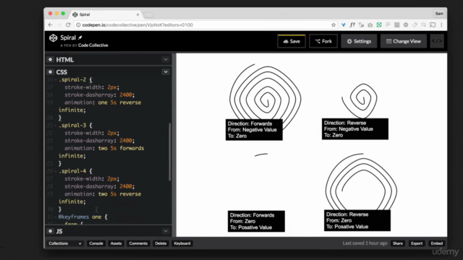Select the Spiral browser tab
Screen dimensions: 463x260
(x=105, y=14)
